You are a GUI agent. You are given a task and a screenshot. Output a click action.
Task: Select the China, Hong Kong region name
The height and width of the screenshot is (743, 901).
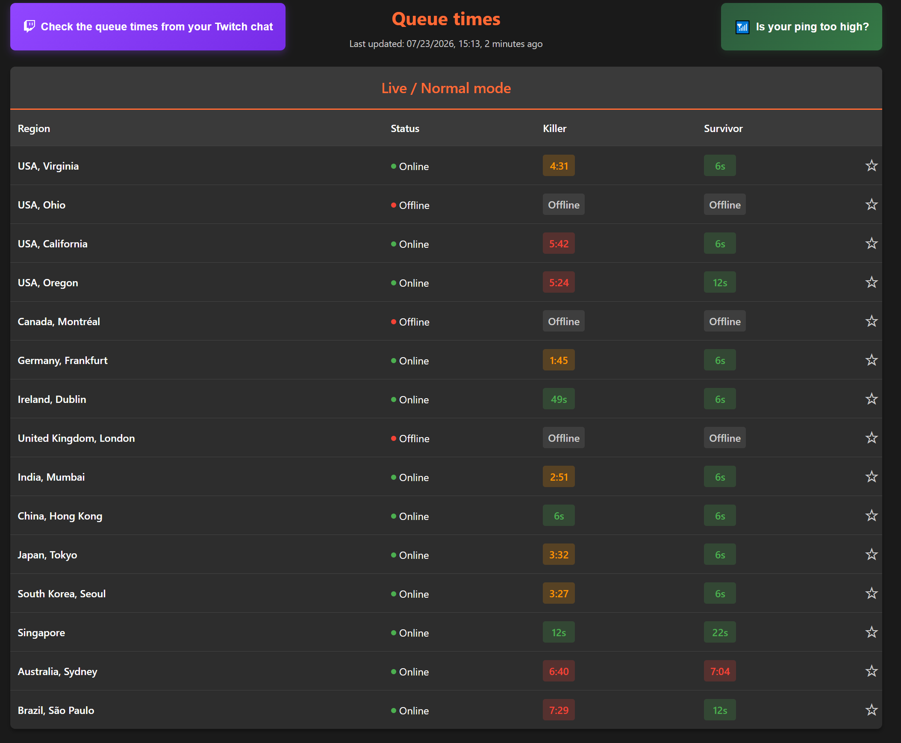(x=60, y=516)
